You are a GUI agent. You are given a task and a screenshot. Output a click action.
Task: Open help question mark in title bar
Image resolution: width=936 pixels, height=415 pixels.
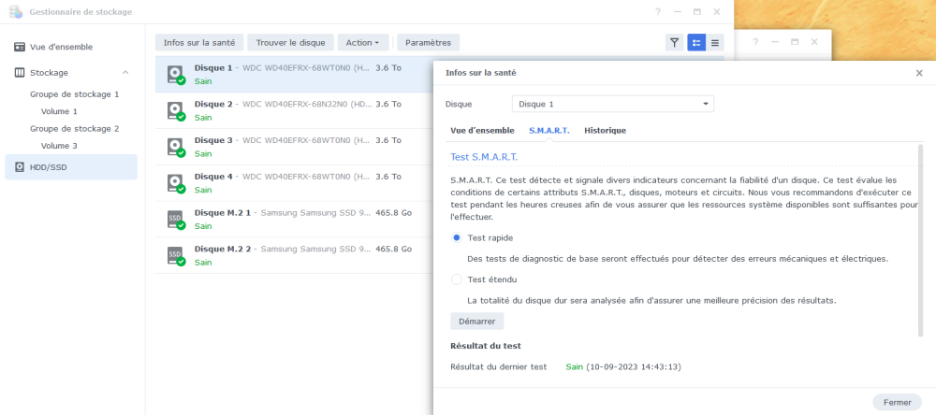(658, 12)
